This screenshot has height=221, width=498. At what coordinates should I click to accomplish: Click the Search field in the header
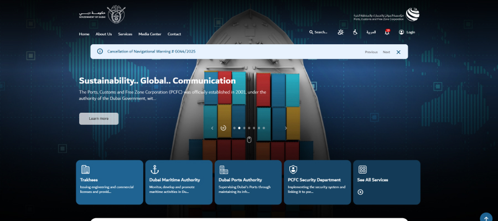318,32
